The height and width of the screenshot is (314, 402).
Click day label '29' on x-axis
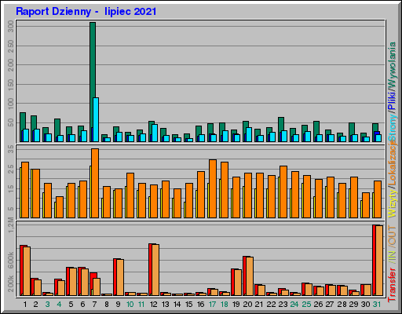coord(353,305)
